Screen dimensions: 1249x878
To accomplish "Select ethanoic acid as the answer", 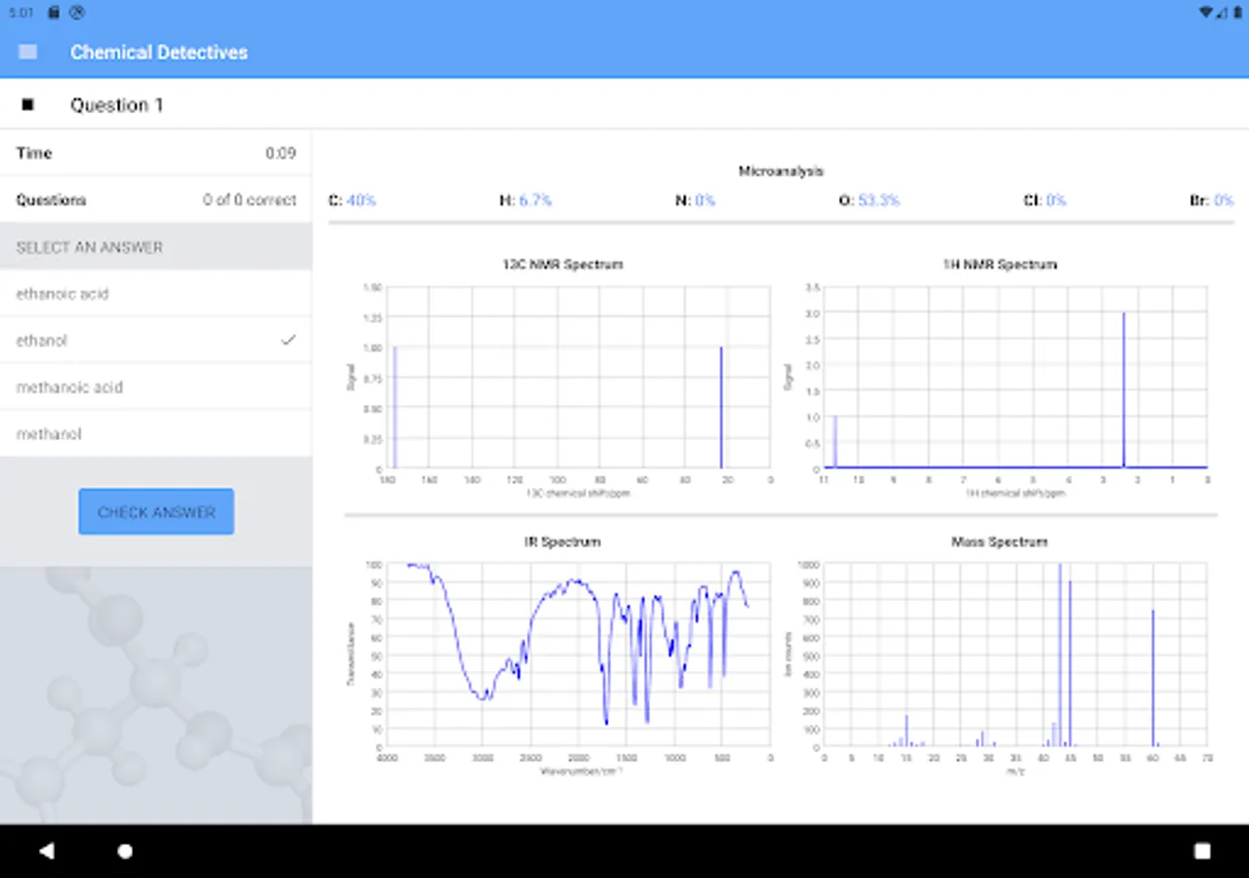I will (156, 294).
